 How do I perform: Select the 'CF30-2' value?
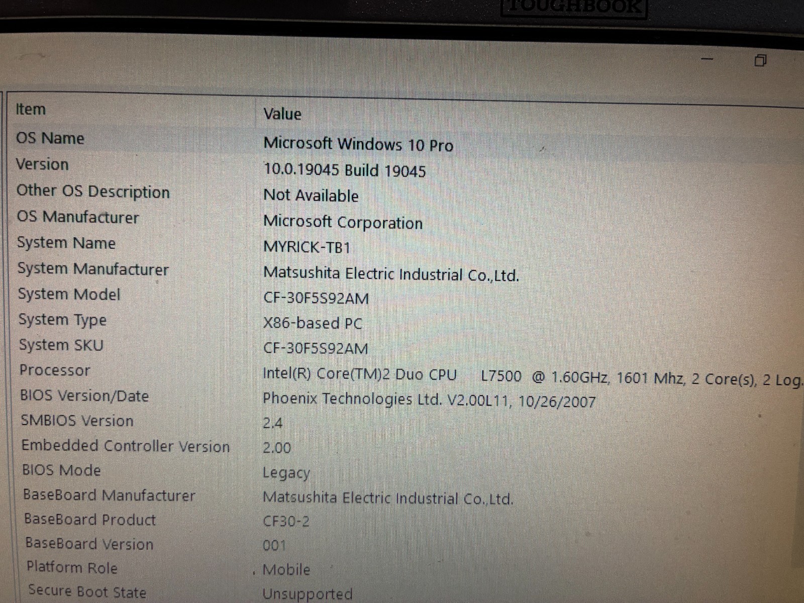pyautogui.click(x=286, y=521)
